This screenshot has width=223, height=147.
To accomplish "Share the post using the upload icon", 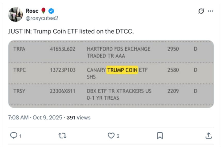I will 209,135.
